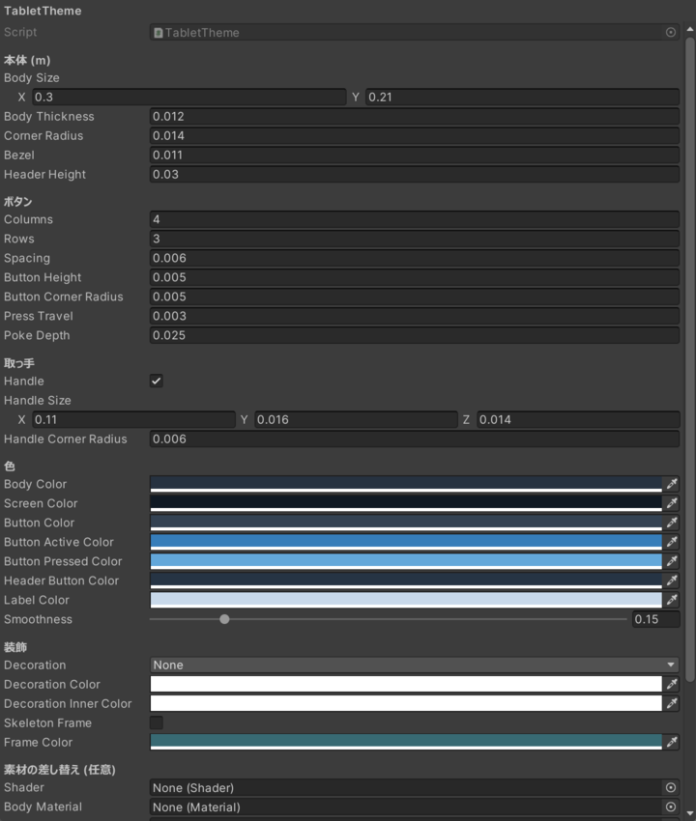Click the Handle Size label
696x821 pixels.
click(x=38, y=401)
